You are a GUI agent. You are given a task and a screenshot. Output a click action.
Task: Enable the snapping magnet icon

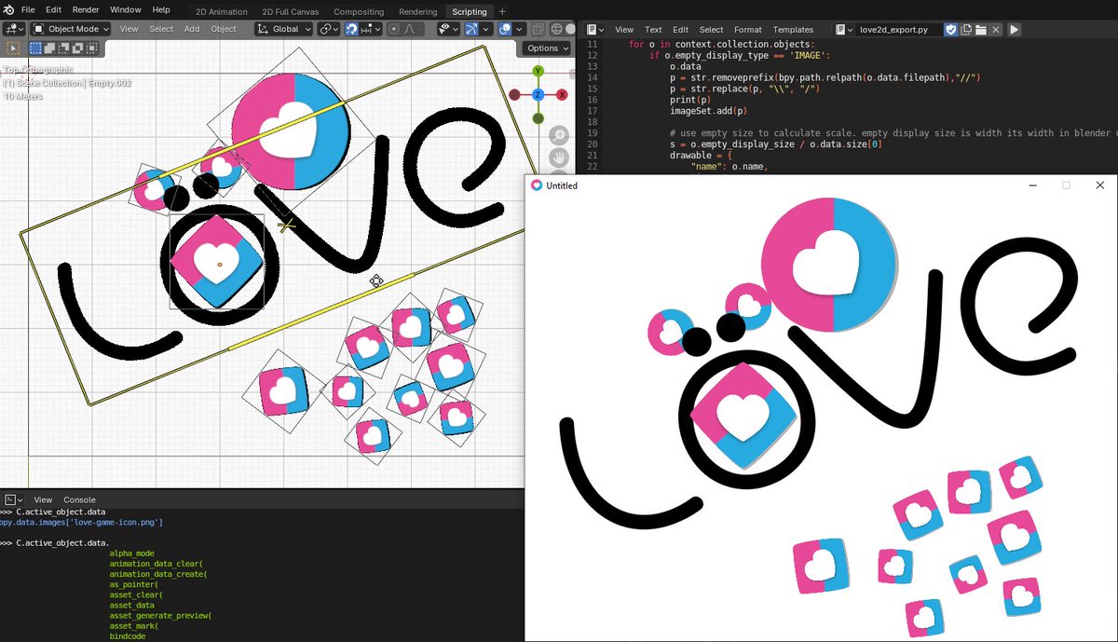click(x=351, y=29)
